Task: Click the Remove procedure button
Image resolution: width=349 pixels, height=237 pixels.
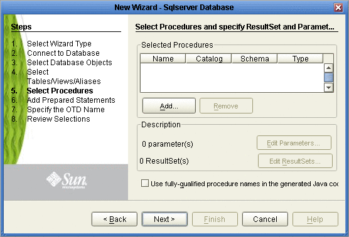Action: coord(226,106)
